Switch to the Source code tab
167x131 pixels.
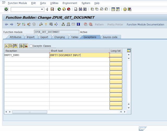[x=110, y=37]
